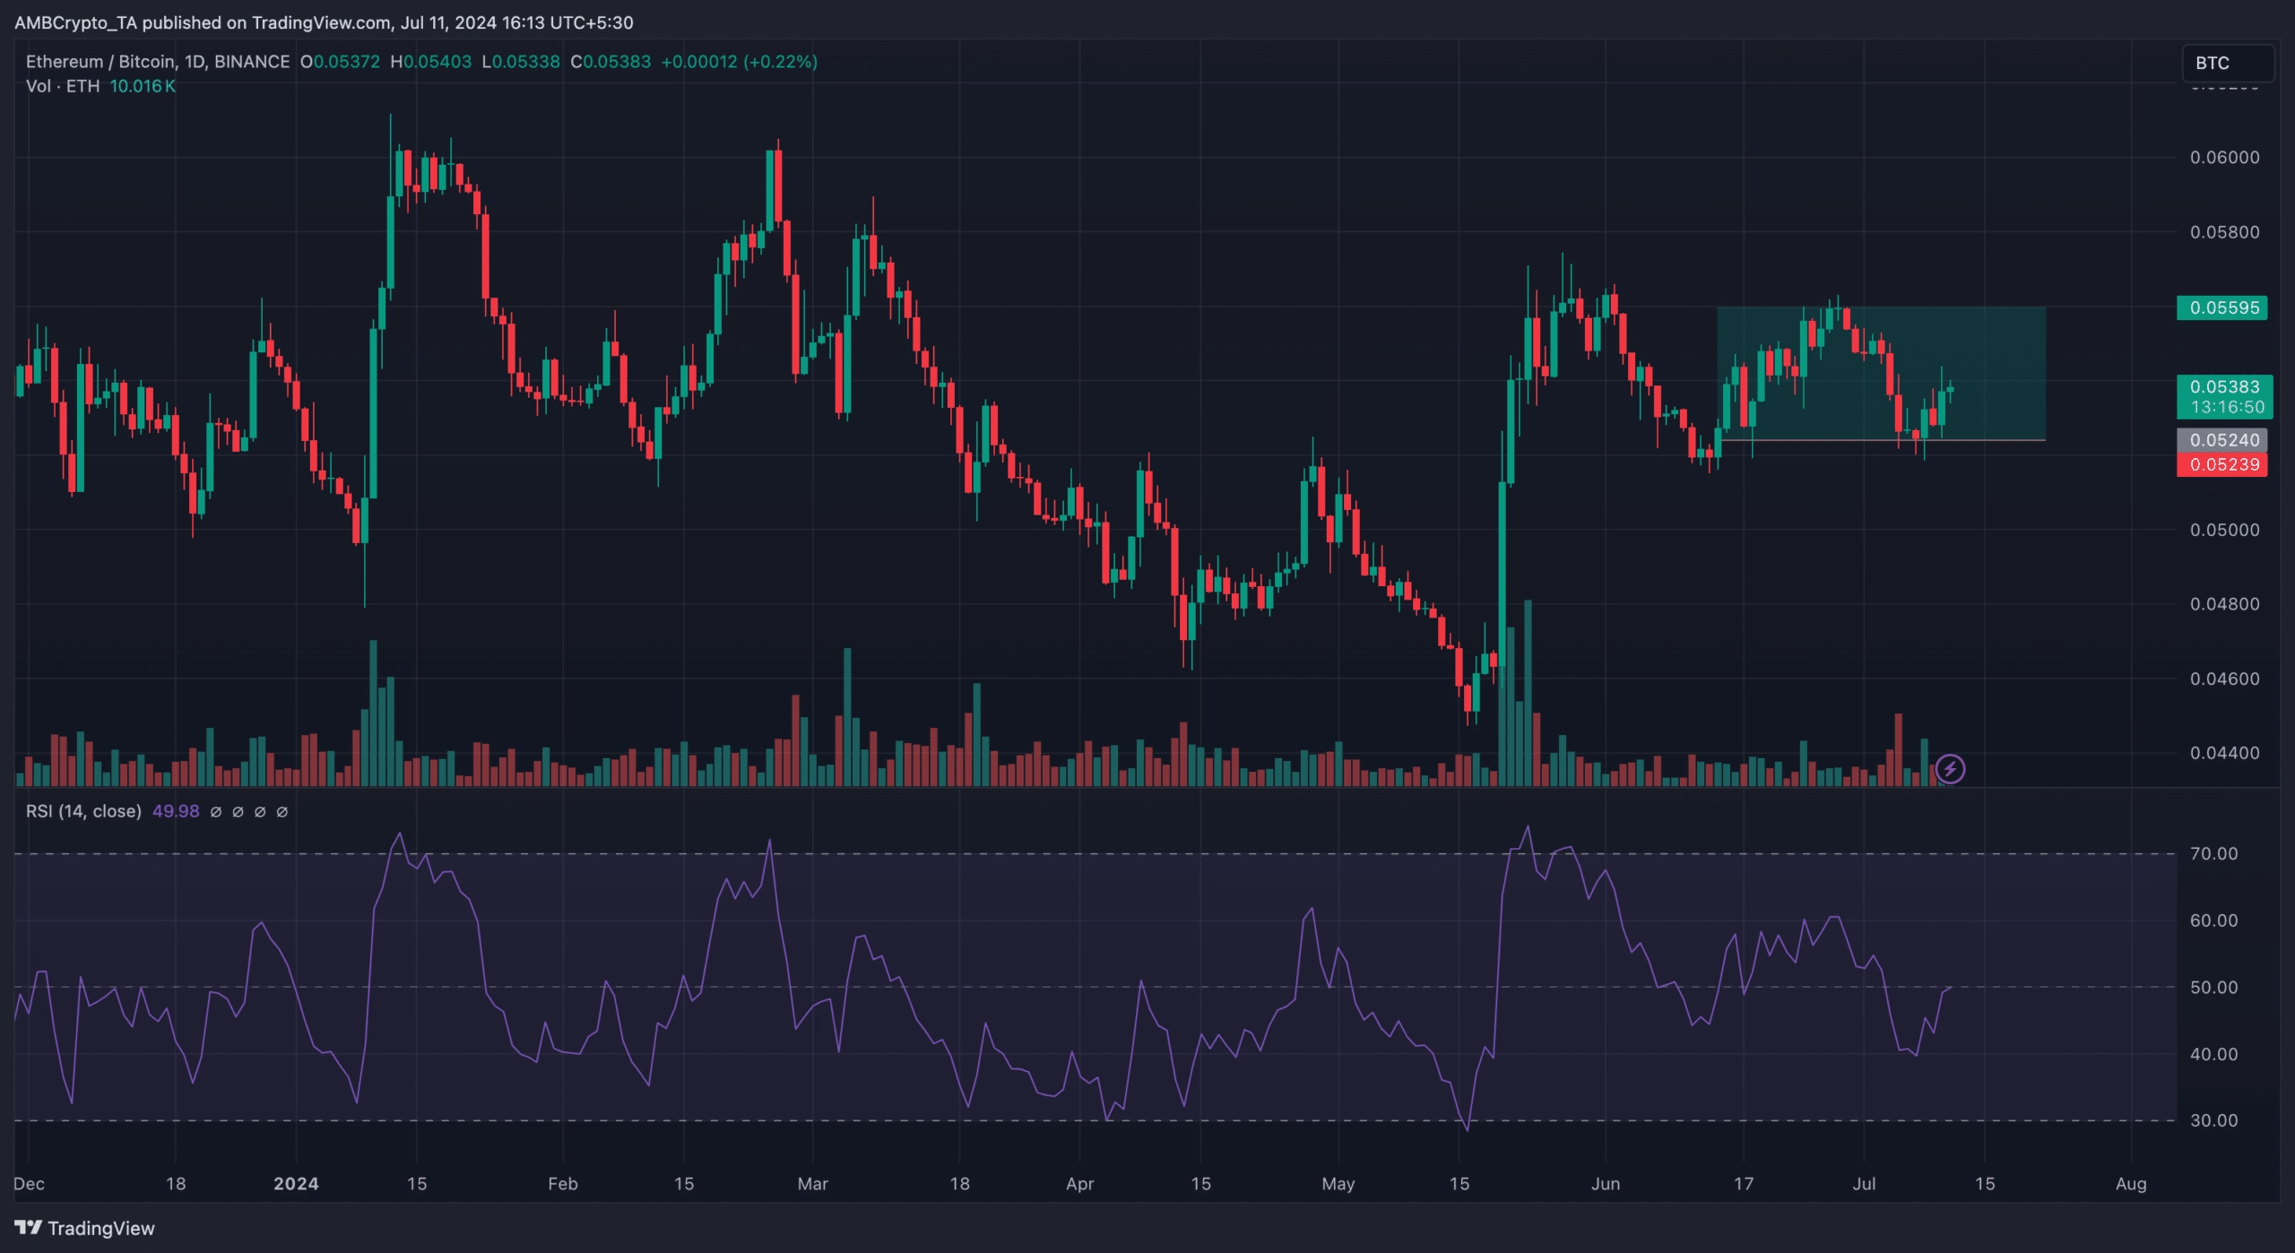Click the Apr label on the time axis

pyautogui.click(x=1079, y=1184)
